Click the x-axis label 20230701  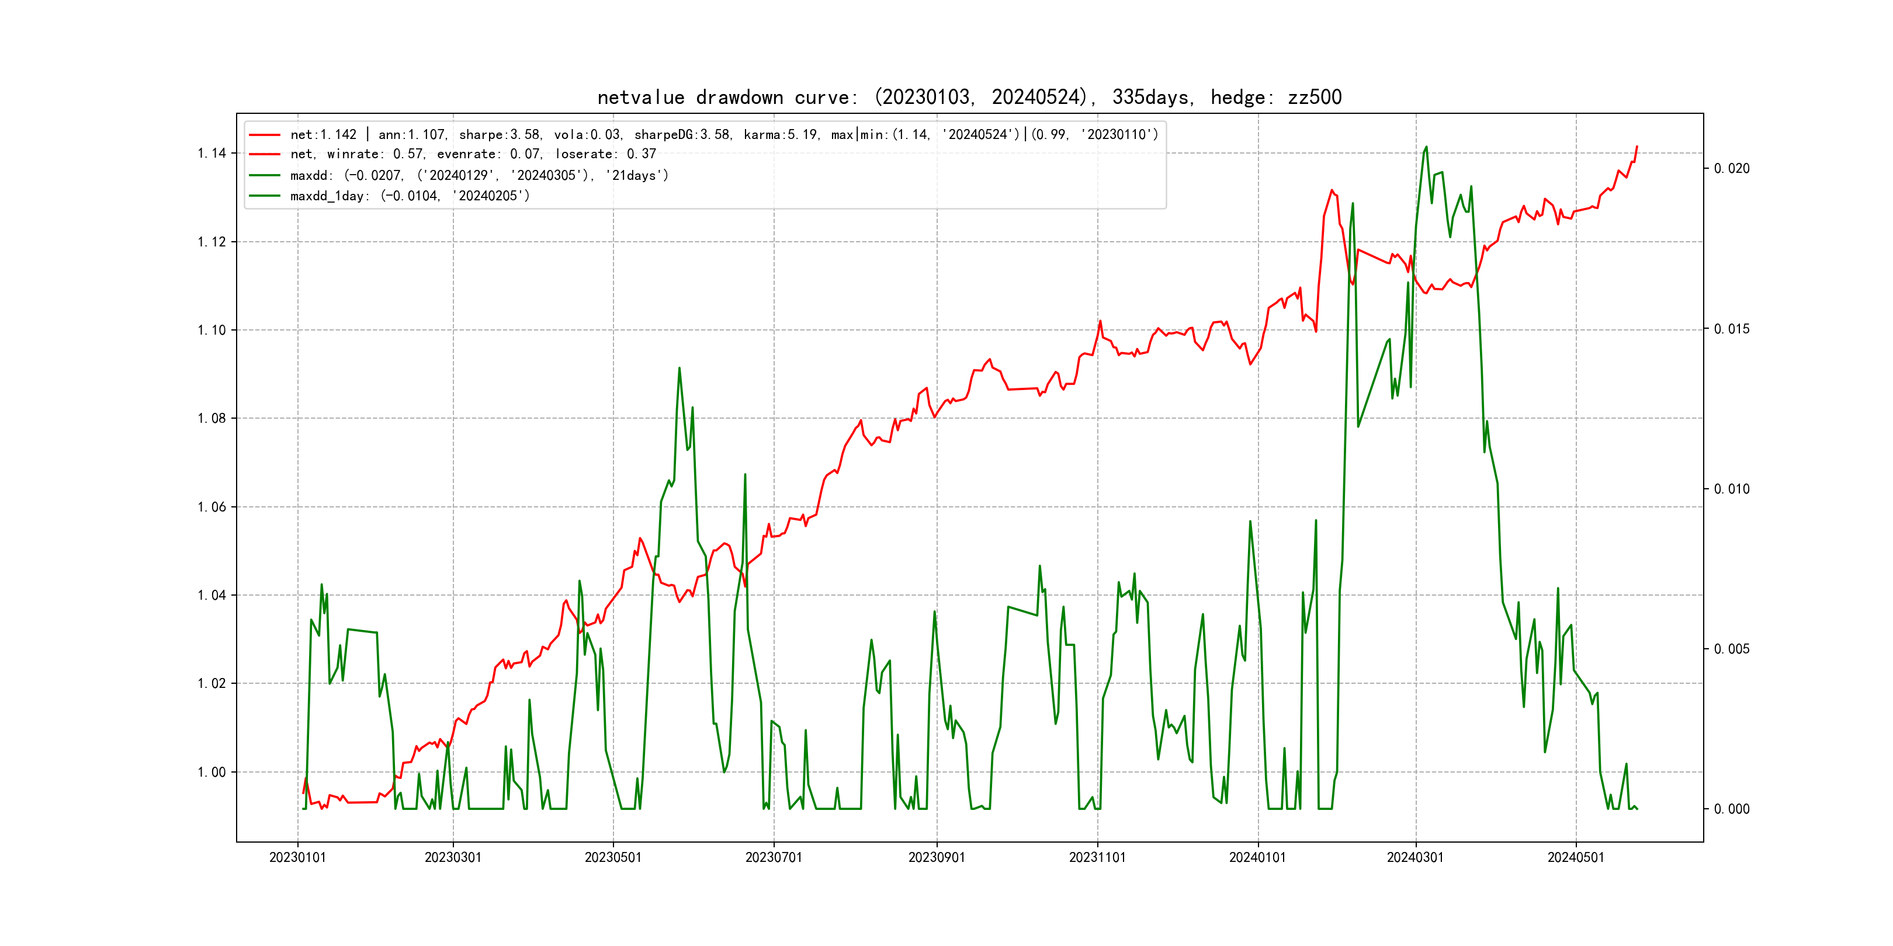[x=774, y=857]
